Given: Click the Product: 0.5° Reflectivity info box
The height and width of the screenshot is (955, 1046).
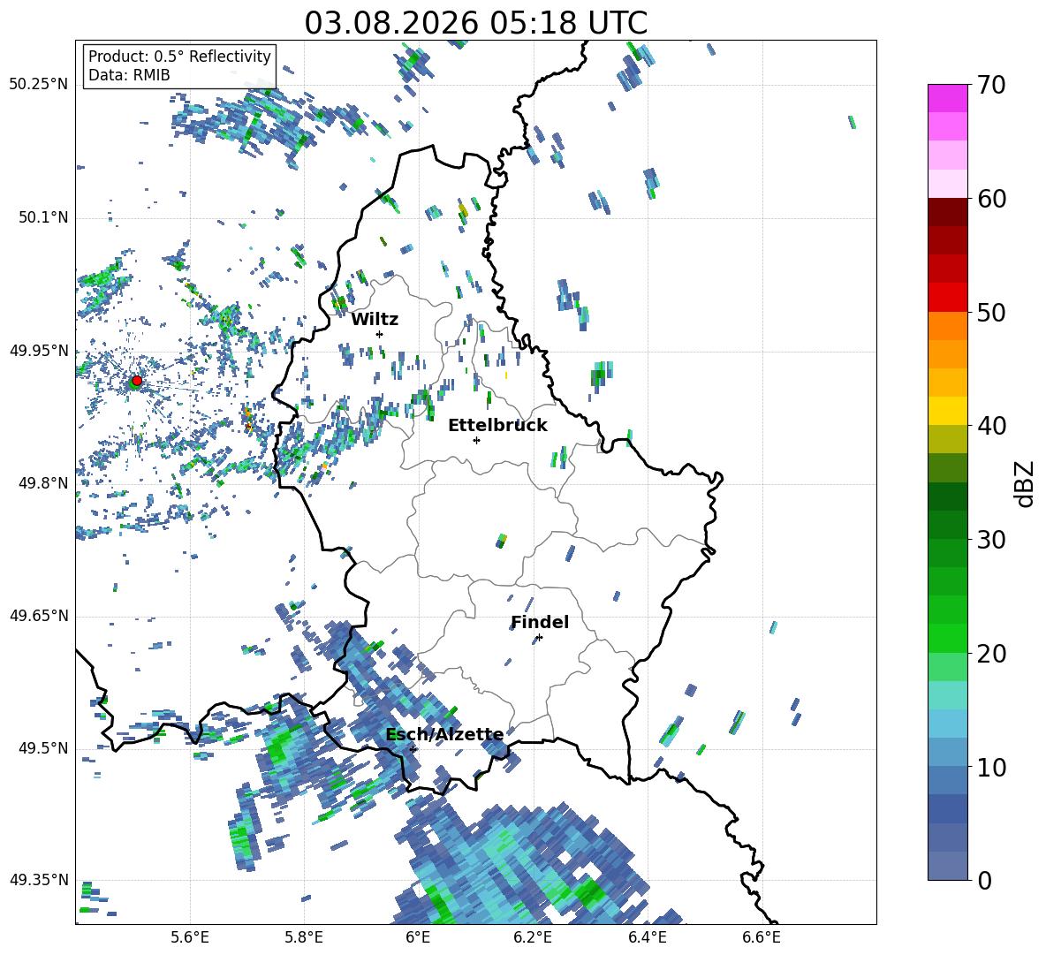Looking at the screenshot, I should click(179, 65).
